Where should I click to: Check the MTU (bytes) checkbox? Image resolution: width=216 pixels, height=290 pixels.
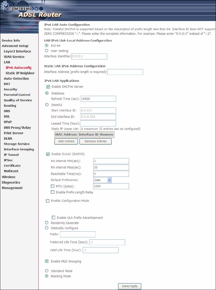pos(53,186)
